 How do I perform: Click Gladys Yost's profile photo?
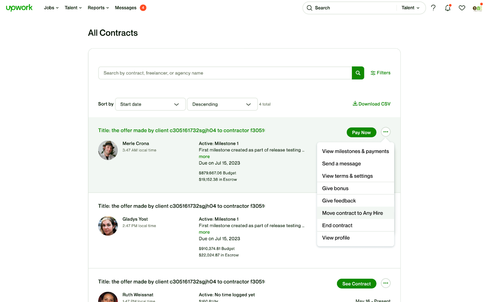(x=108, y=226)
